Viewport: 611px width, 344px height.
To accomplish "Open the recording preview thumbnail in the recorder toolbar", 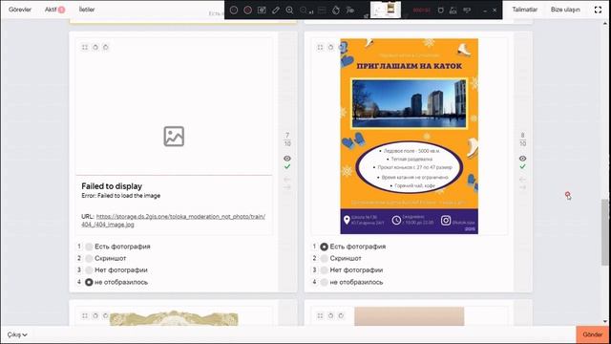I will tap(386, 10).
